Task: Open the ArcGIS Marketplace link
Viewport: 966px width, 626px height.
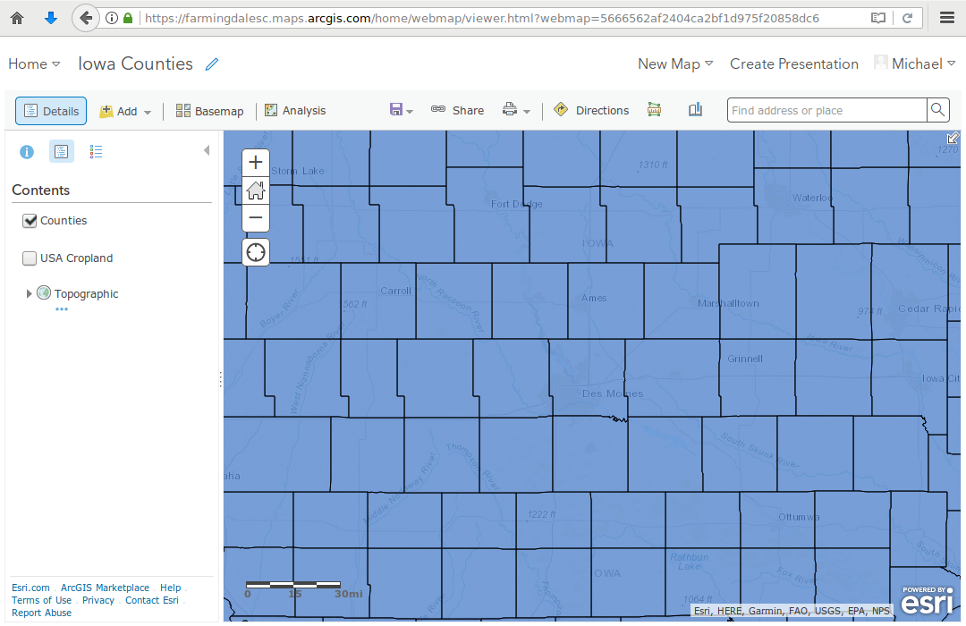Action: coord(105,588)
